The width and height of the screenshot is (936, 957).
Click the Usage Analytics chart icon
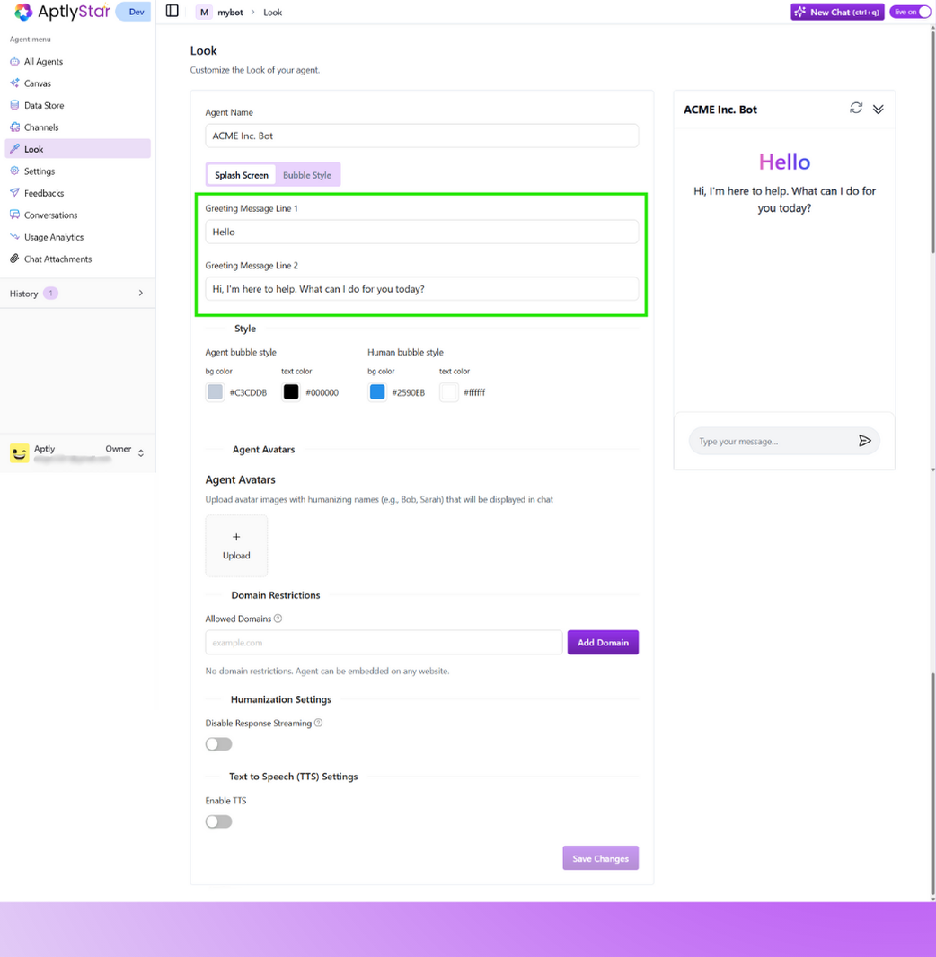(16, 237)
